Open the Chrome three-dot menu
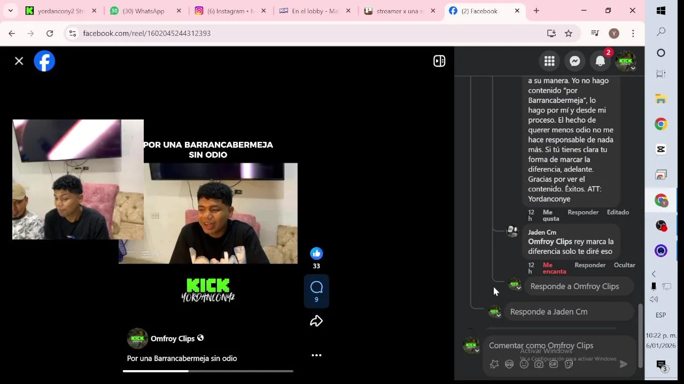Image resolution: width=684 pixels, height=384 pixels. pos(633,33)
